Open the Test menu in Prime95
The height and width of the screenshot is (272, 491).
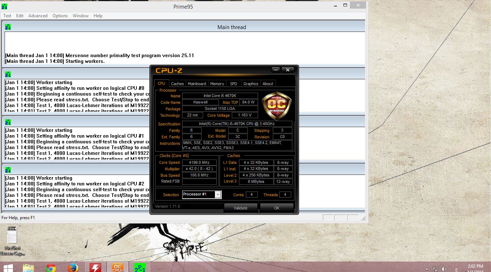(x=7, y=16)
